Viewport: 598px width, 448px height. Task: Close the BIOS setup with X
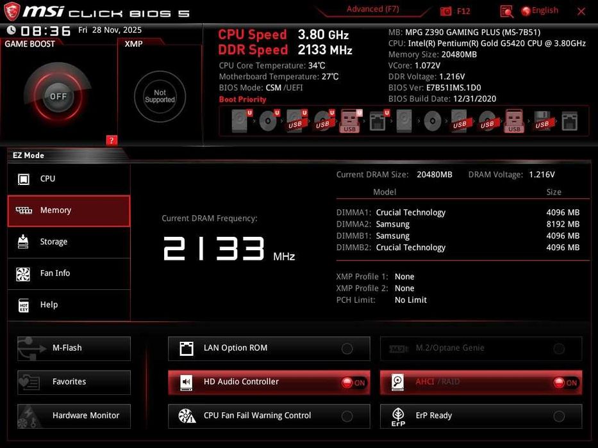pos(581,12)
